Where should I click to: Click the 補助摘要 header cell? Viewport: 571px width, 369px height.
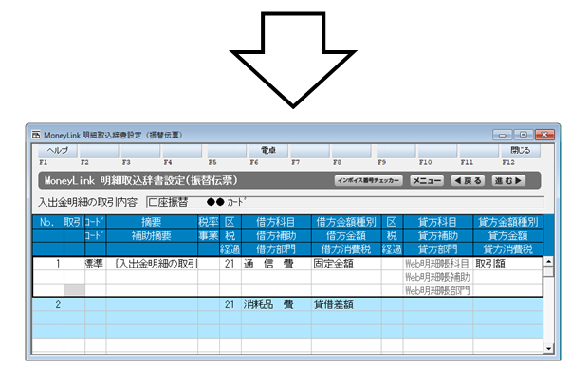pos(152,235)
